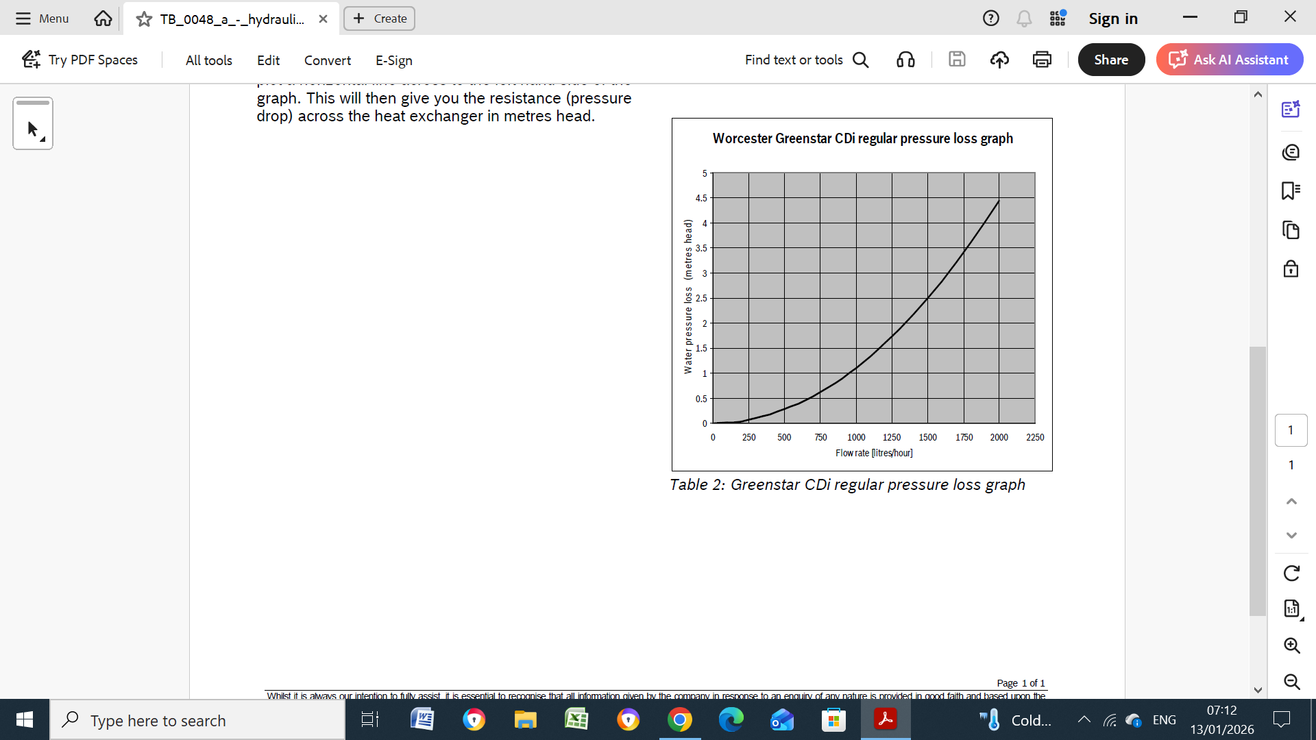Open the Menu hamburger button
This screenshot has width=1316, height=740.
[x=42, y=18]
